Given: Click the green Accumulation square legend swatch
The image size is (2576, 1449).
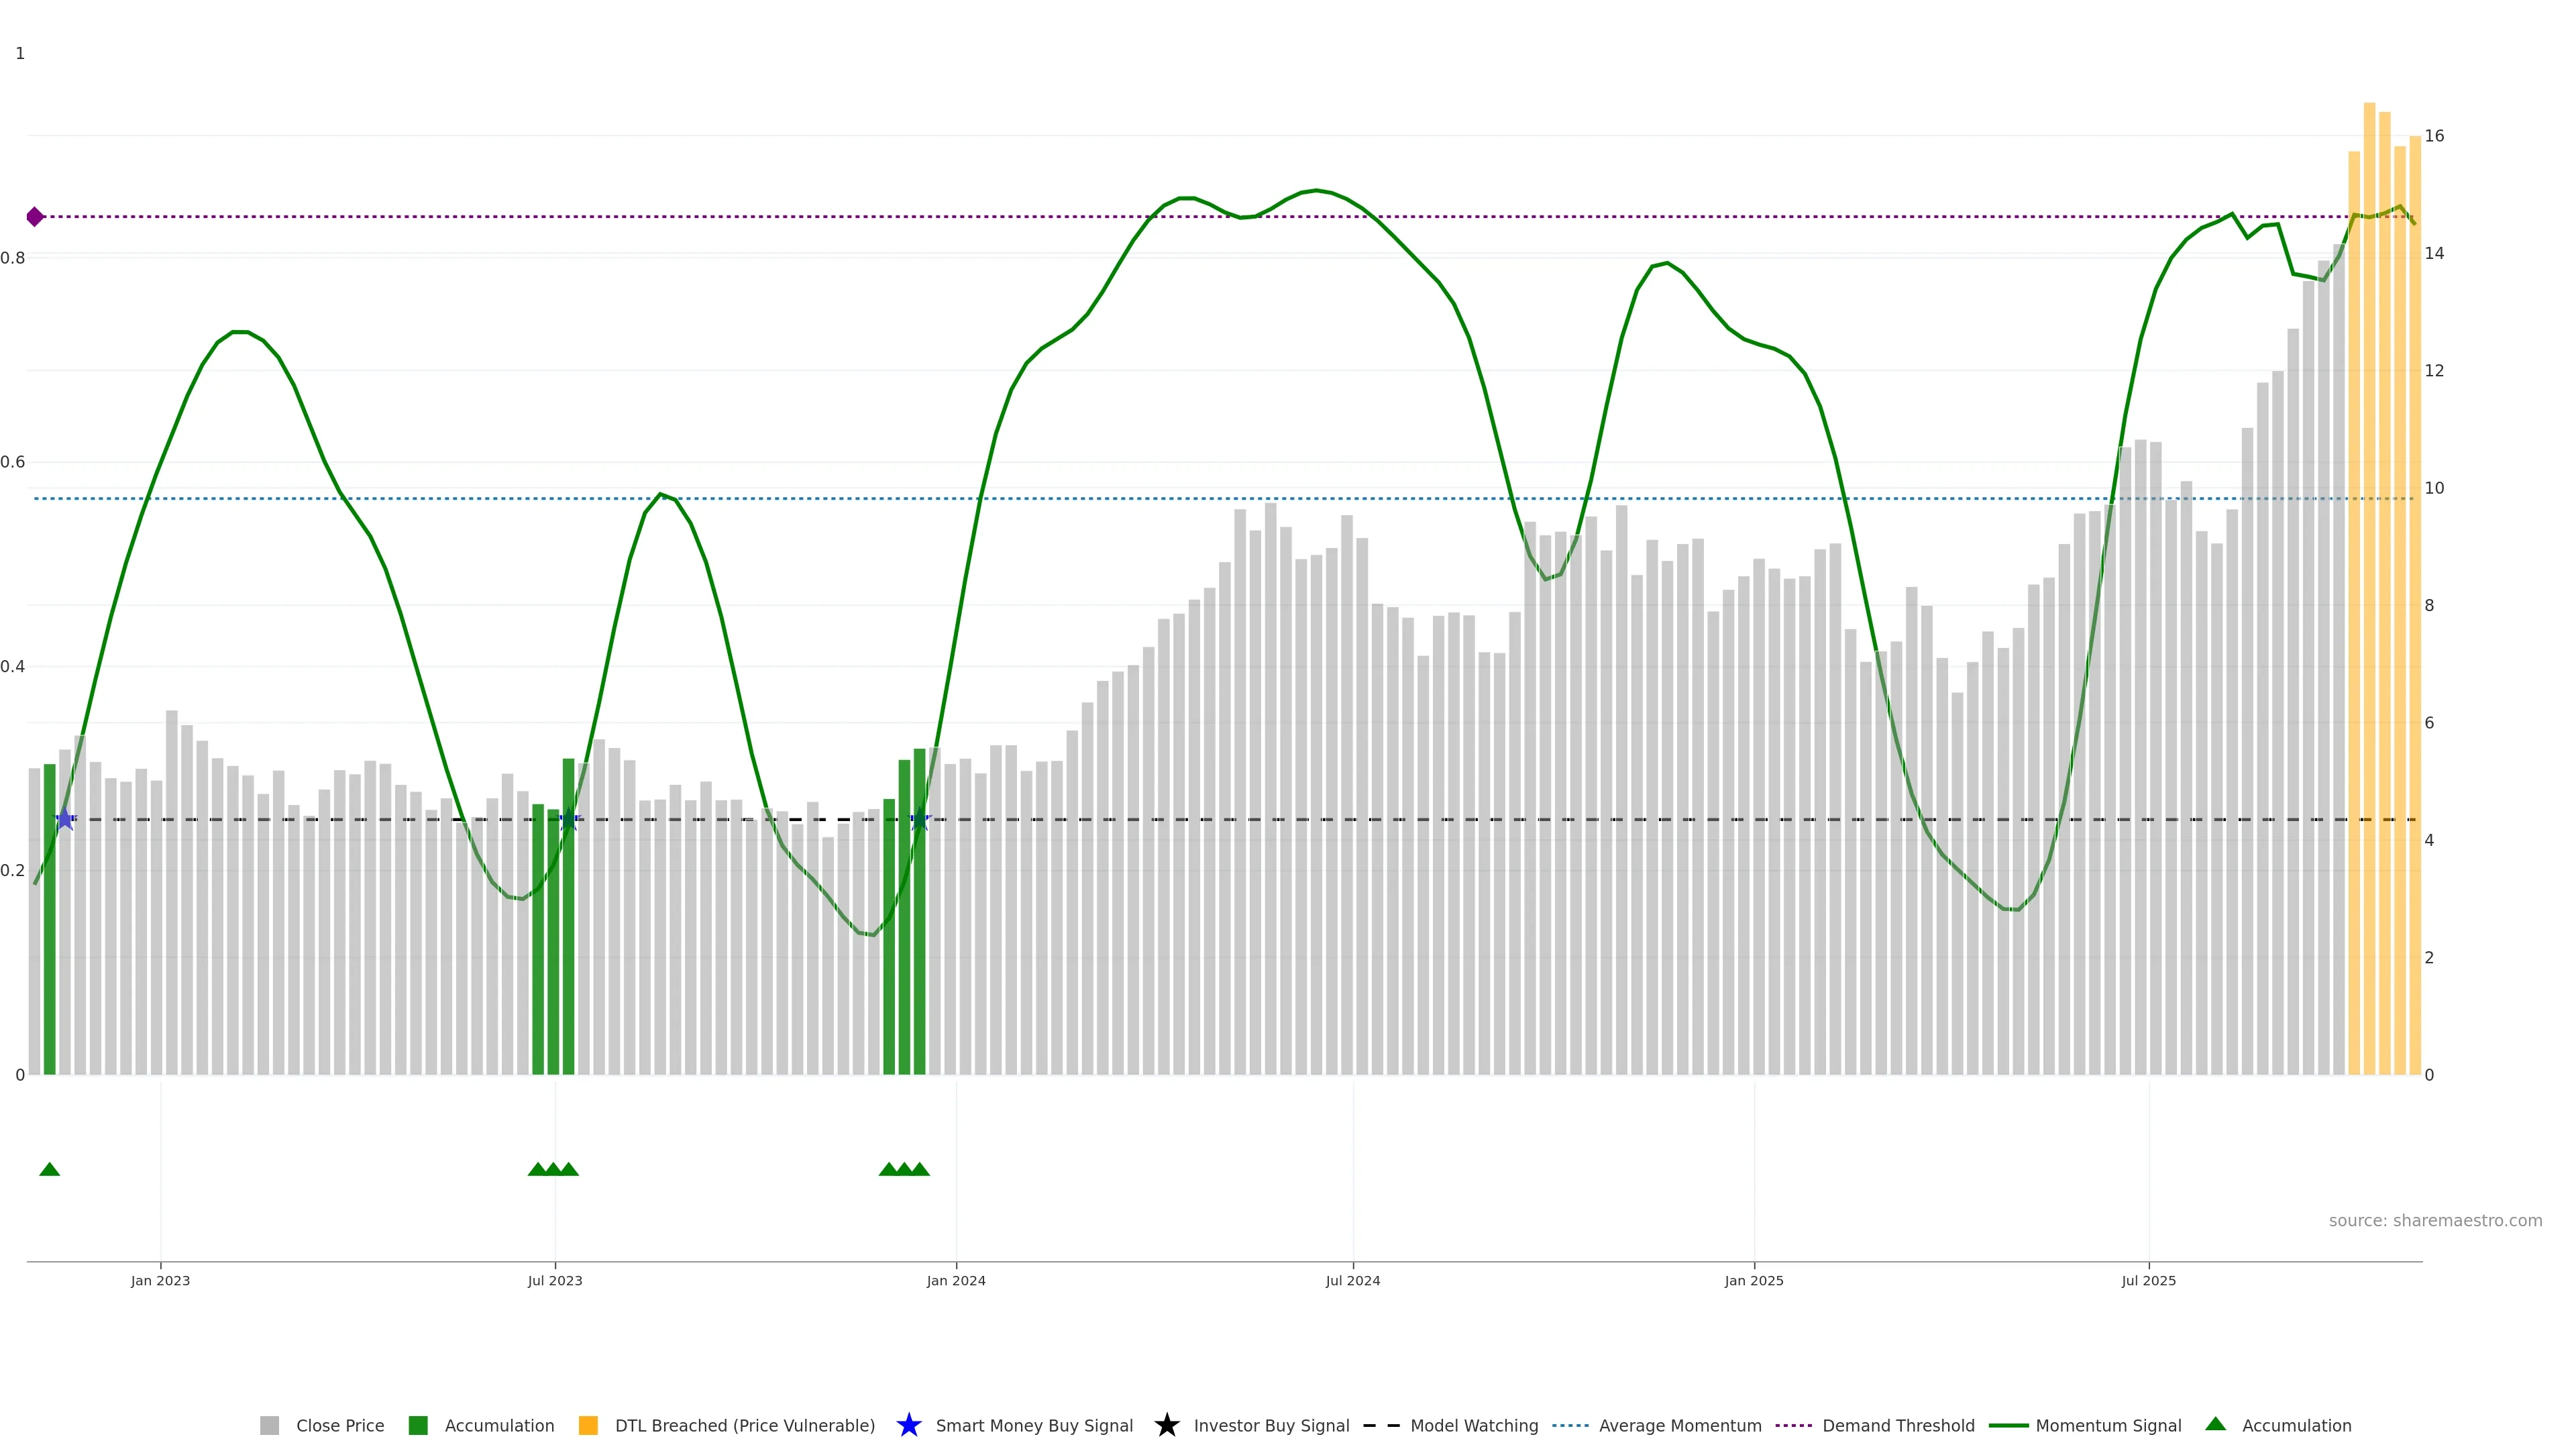Looking at the screenshot, I should (x=418, y=1426).
